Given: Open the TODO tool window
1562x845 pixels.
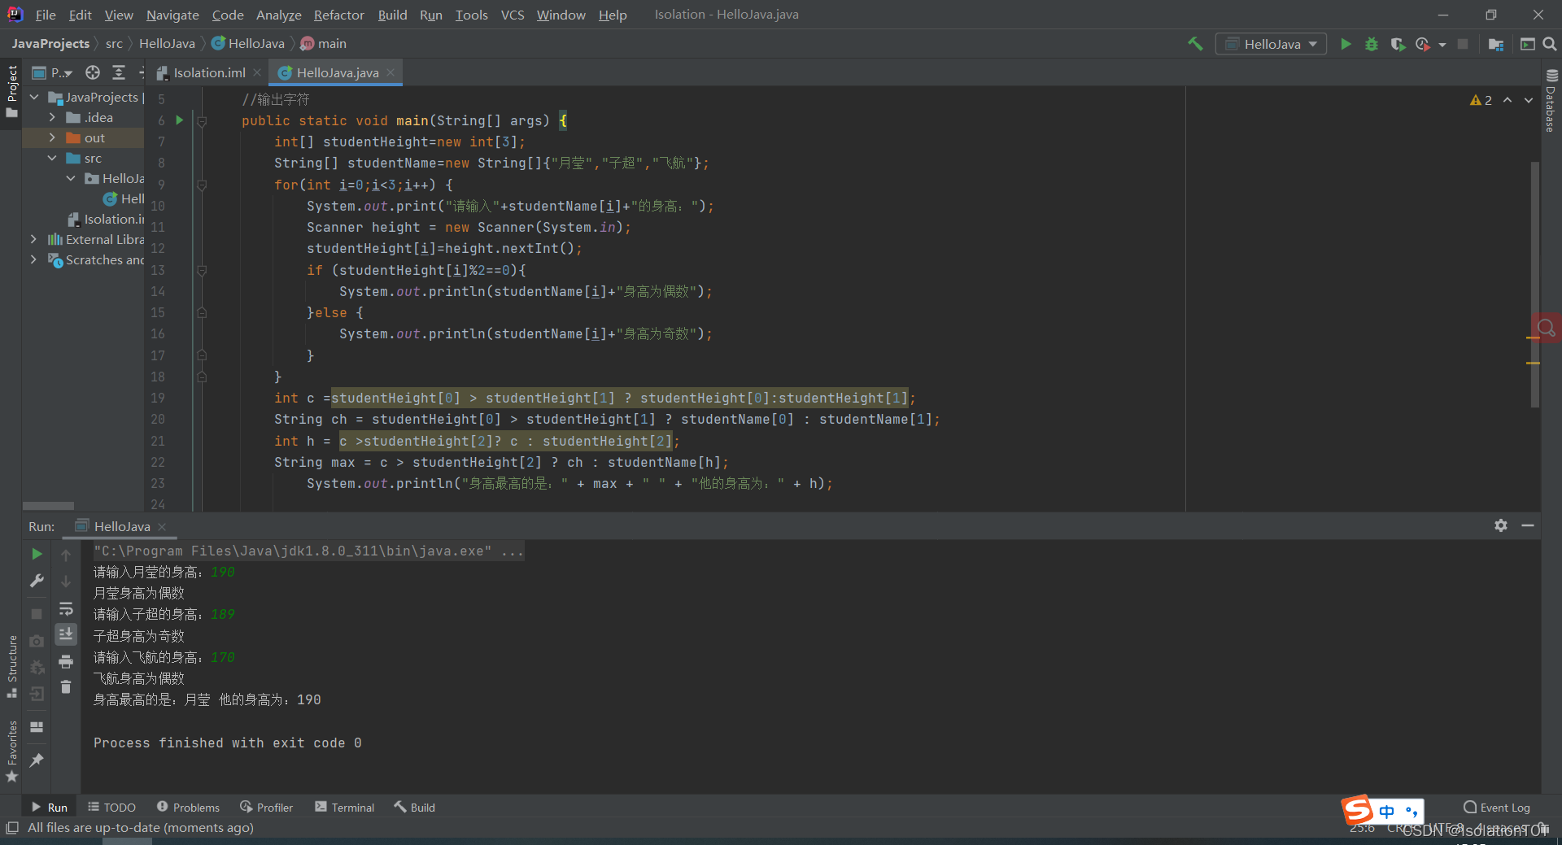Looking at the screenshot, I should tap(112, 807).
